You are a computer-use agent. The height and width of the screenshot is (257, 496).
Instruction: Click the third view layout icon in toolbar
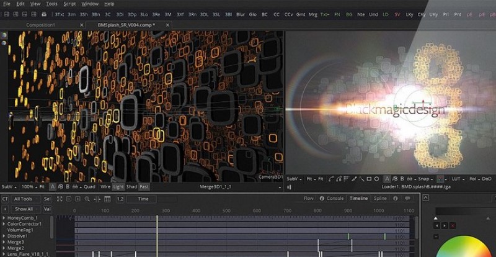(x=25, y=14)
